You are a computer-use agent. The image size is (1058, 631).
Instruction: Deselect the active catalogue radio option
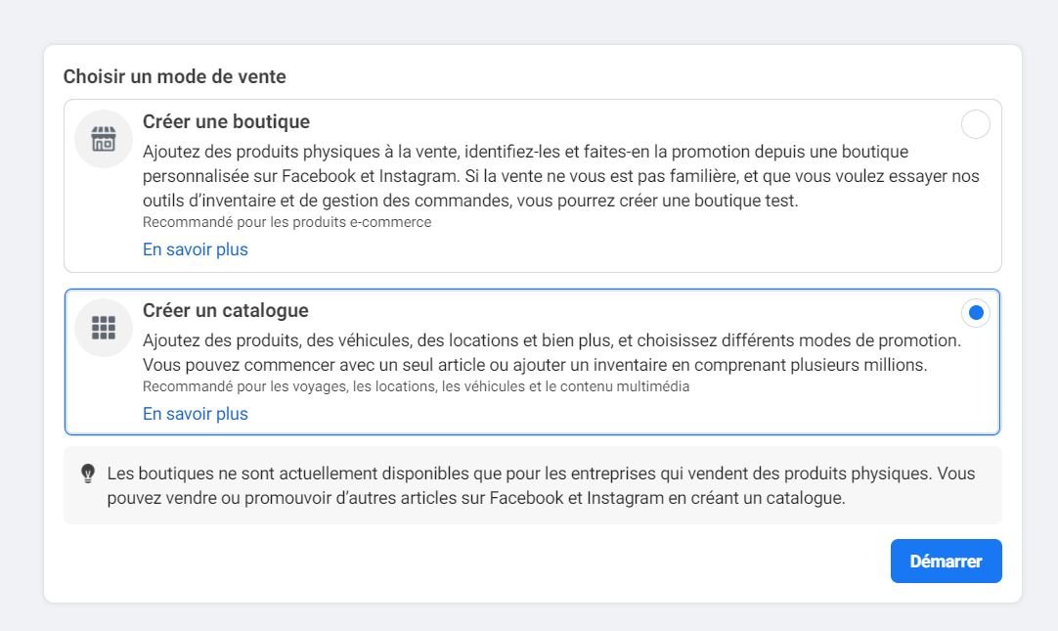[x=975, y=312]
